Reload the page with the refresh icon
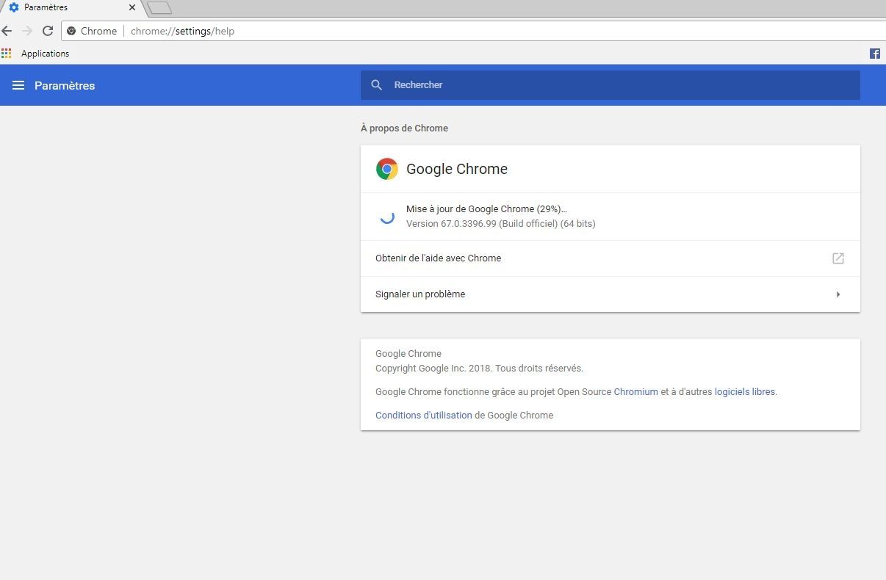This screenshot has width=886, height=580. 48,31
